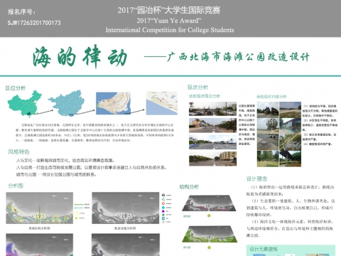Click the caption 配套设施分析图

click(125, 228)
